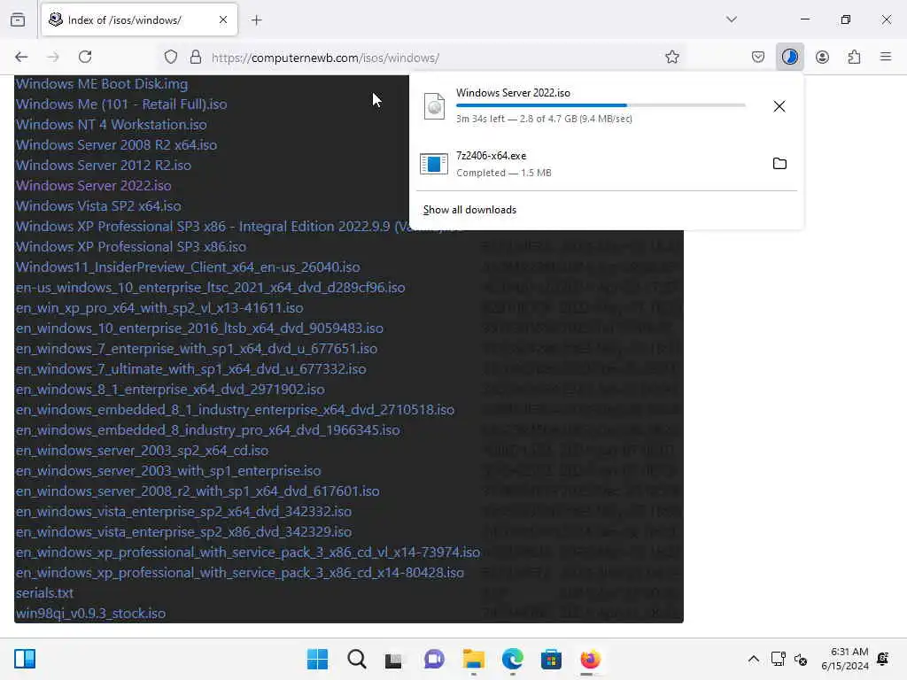Open Task View on the taskbar
This screenshot has height=680, width=907.
tap(394, 659)
